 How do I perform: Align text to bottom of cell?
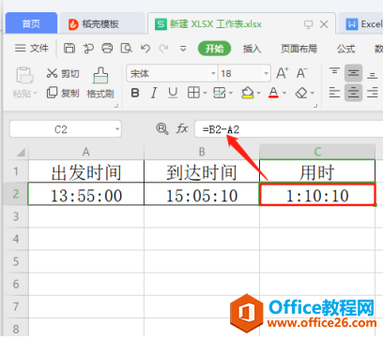373,74
